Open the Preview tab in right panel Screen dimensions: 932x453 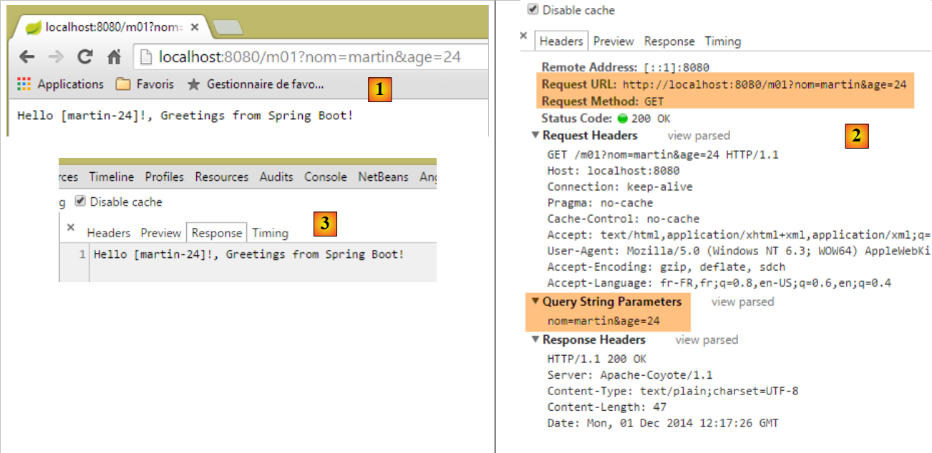[x=613, y=41]
